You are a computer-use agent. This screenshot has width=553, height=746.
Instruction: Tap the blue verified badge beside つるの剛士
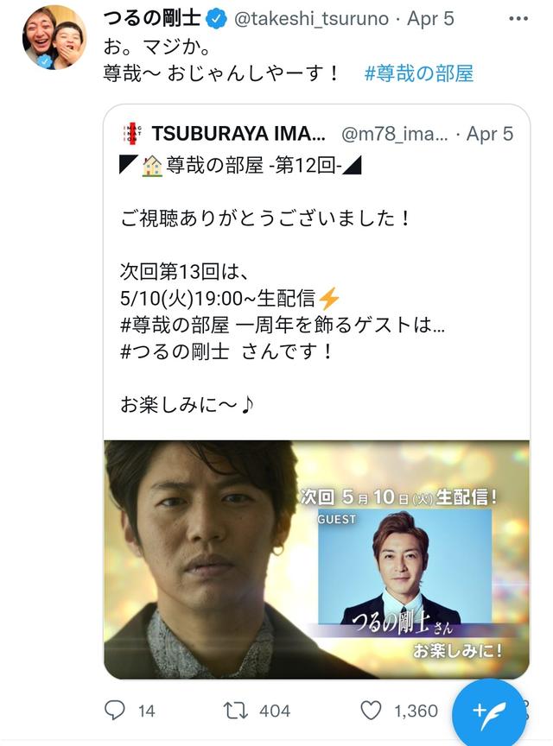[x=216, y=19]
